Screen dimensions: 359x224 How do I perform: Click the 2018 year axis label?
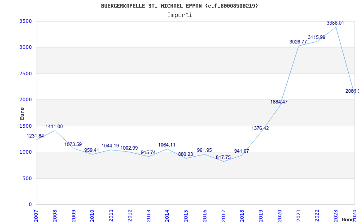point(242,216)
